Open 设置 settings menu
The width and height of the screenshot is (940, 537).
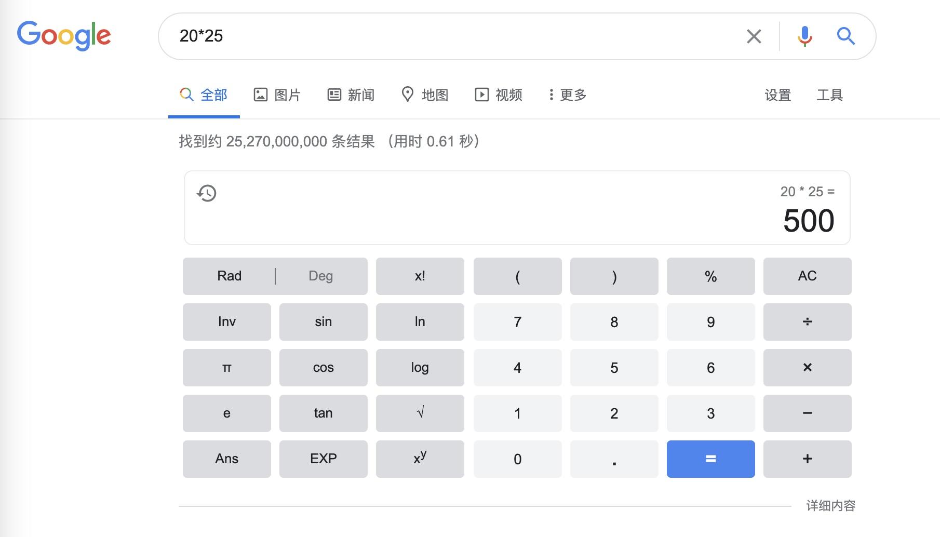tap(777, 95)
